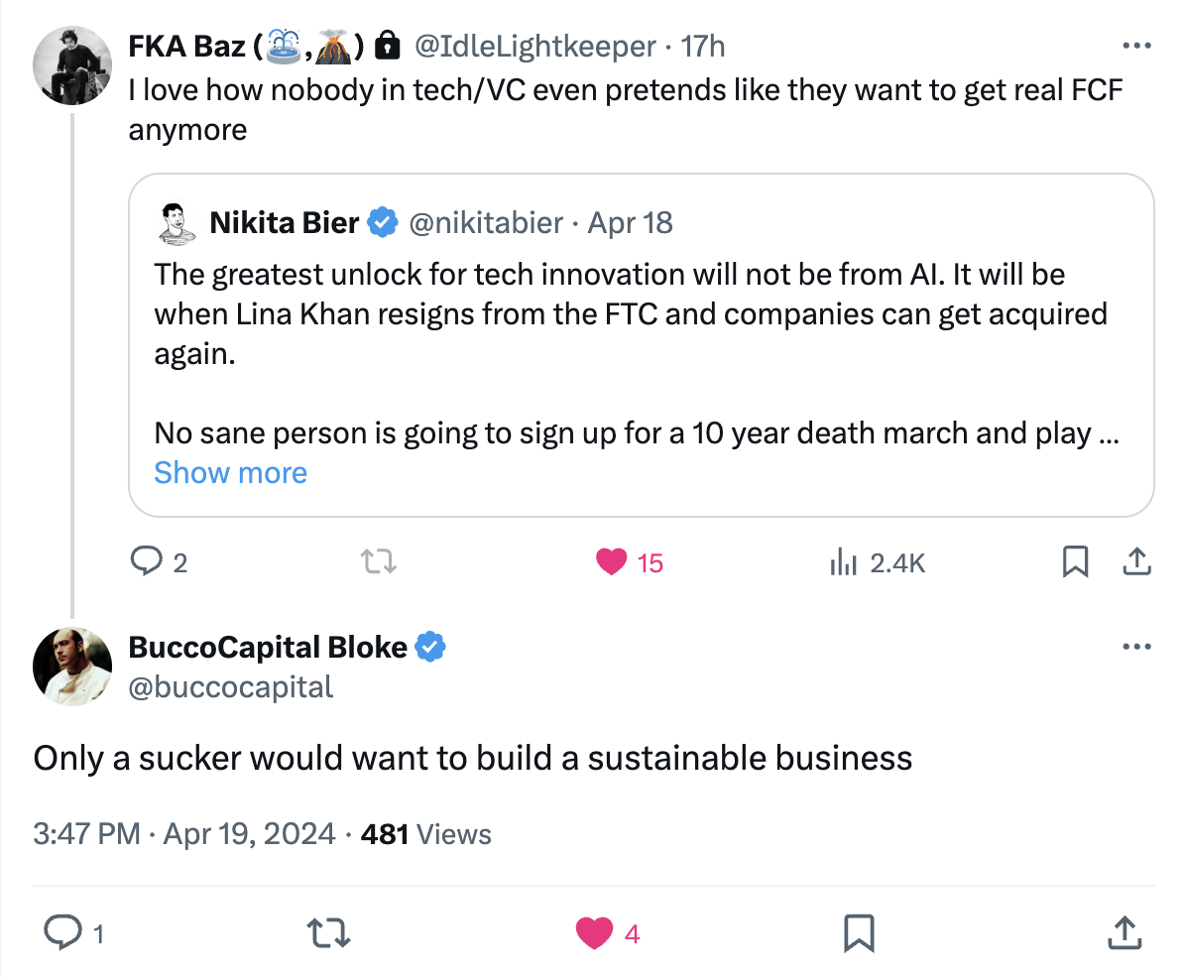Open more options for FKA Baz's tweet
This screenshot has width=1184, height=978.
click(x=1135, y=46)
